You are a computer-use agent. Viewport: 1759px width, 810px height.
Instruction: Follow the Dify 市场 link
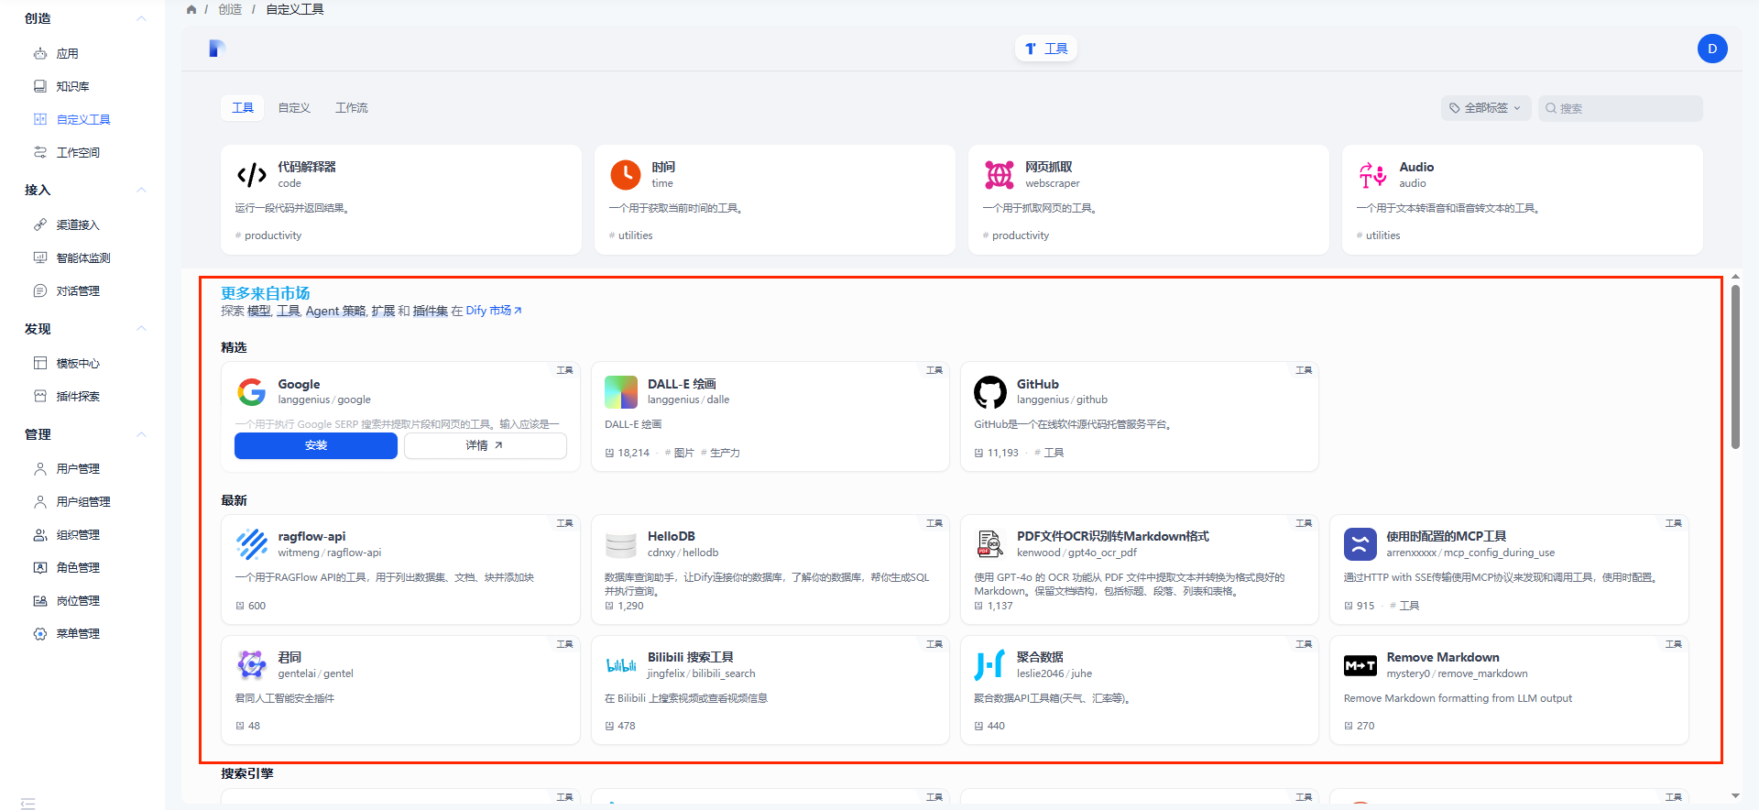[x=494, y=311]
